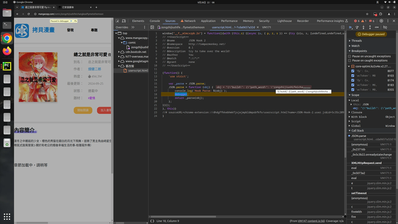Collapse core-optimi breakpoint file group
Screen dimensions: 398x224
pyautogui.click(x=349, y=66)
